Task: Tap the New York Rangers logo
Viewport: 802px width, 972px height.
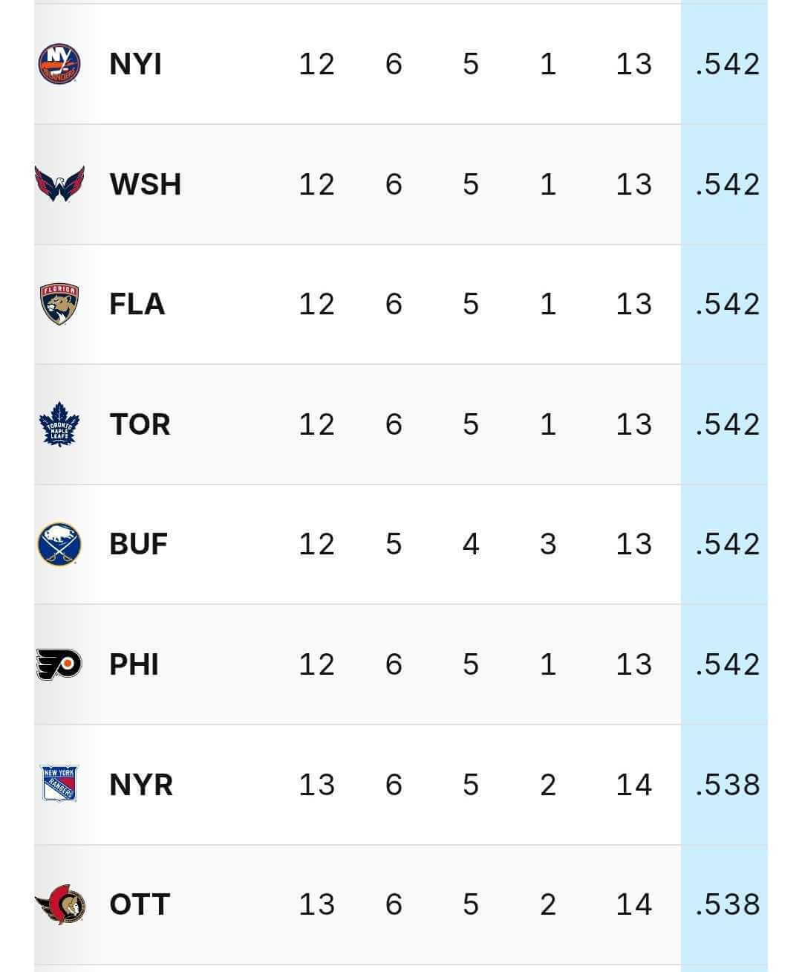Action: 59,784
